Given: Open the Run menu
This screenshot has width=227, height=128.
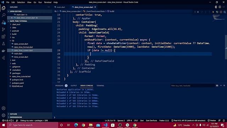Looking at the screenshot, I should pyautogui.click(x=40, y=2).
